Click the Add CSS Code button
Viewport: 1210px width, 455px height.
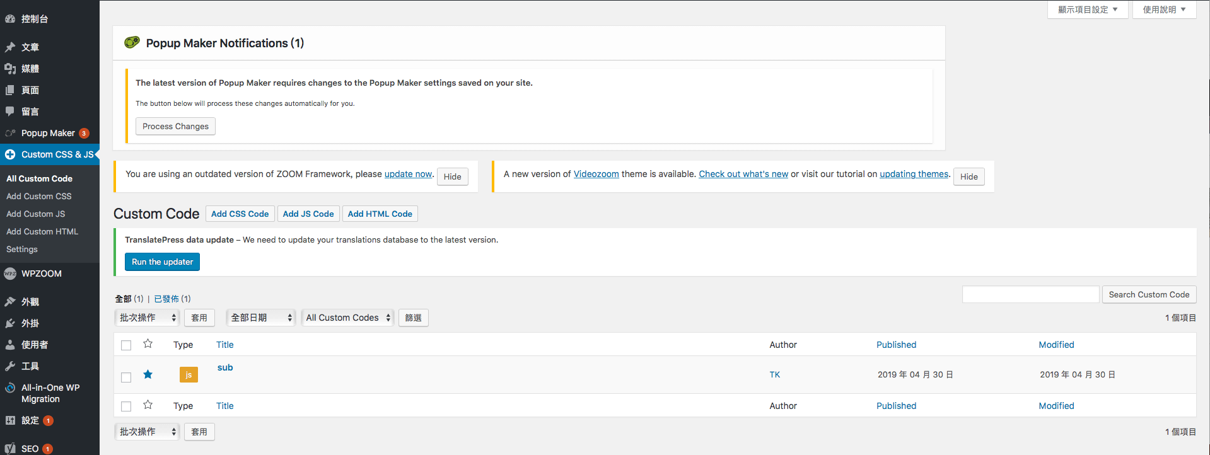[x=240, y=214]
